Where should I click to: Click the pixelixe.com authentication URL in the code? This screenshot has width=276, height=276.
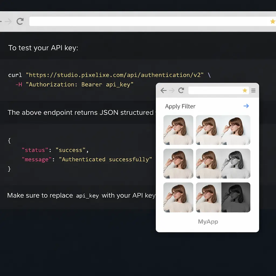(x=116, y=75)
